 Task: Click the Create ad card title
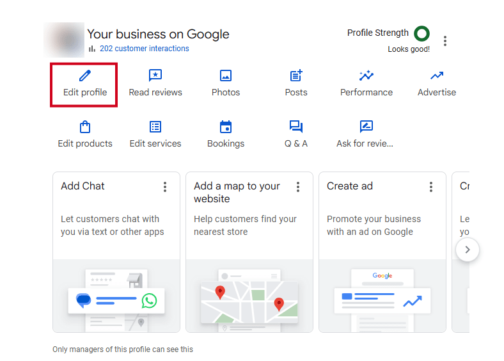tap(350, 186)
